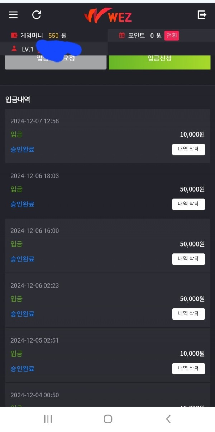Delete the 50,000원 deposit from 2024-12-06 18:03
Viewport: 215px width, 432px height.
[188, 204]
